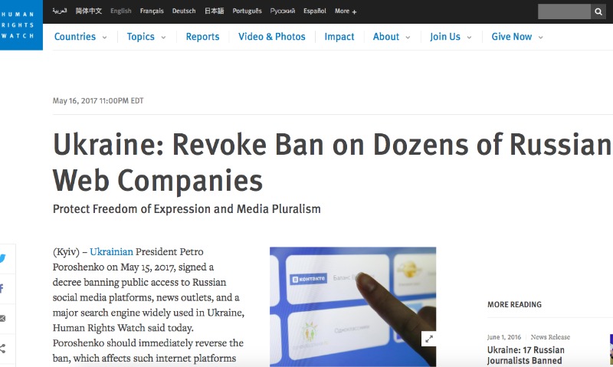Open the Join Us dropdown

(x=451, y=37)
